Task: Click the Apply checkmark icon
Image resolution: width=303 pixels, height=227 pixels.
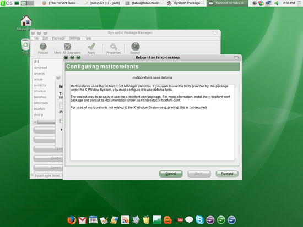Action: 91,47
